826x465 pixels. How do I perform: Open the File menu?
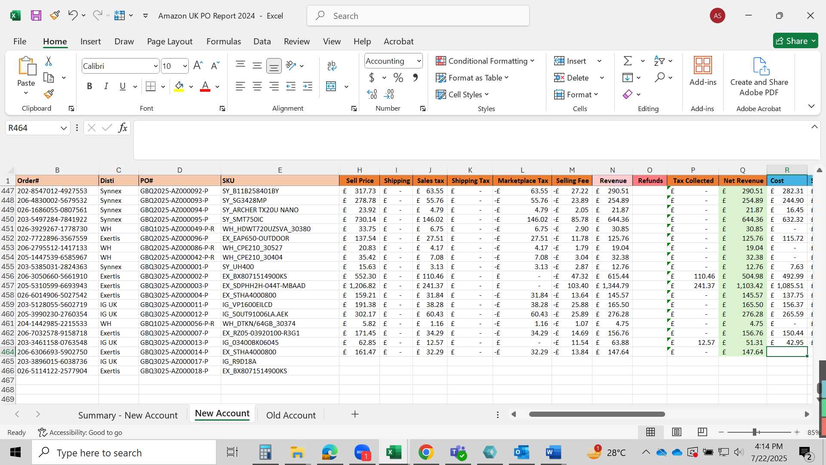(x=20, y=41)
